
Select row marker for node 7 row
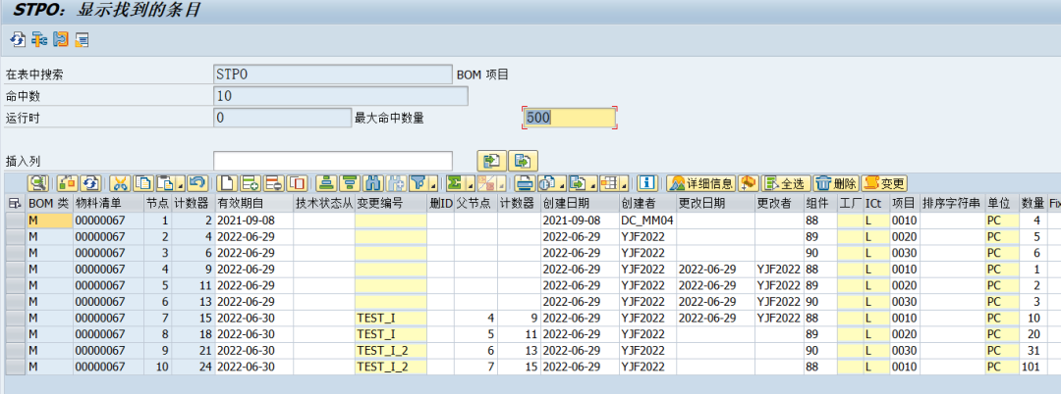(x=16, y=318)
